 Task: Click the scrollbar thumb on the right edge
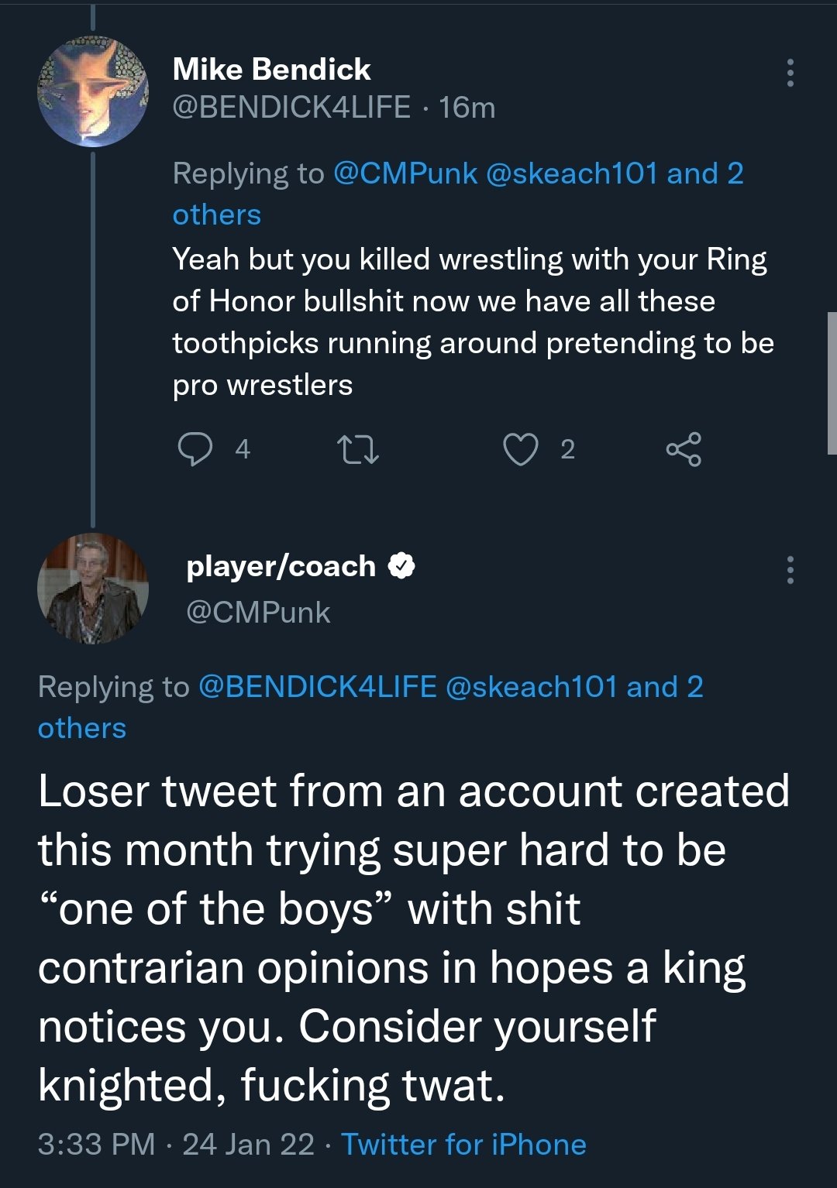[832, 383]
